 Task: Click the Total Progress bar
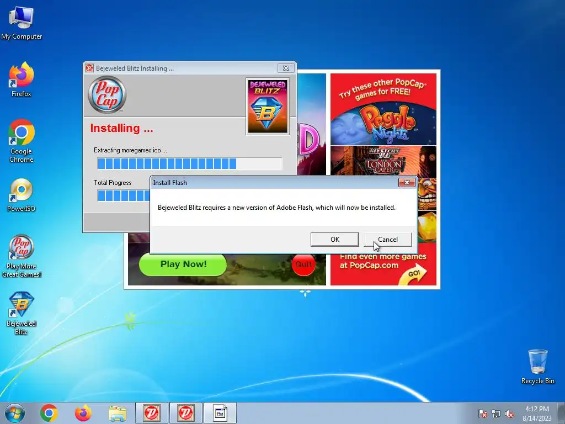point(124,195)
